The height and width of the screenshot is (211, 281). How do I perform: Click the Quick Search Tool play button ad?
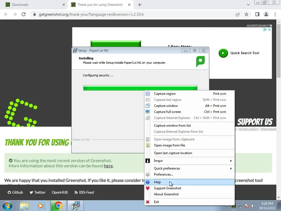point(223,53)
